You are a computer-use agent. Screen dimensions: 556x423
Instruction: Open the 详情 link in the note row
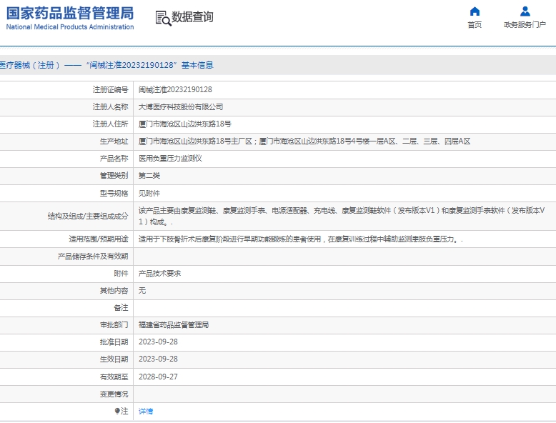click(x=145, y=411)
